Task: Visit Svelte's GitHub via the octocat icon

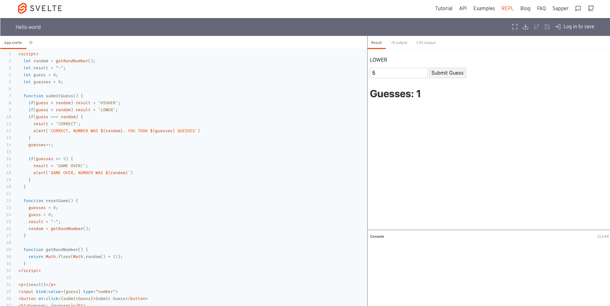Action: 591,9
